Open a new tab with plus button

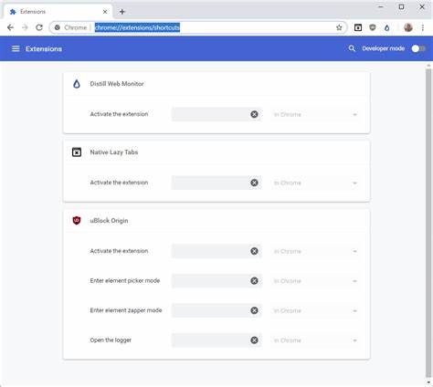click(122, 12)
